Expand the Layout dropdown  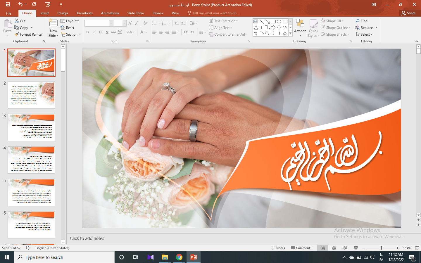[x=70, y=21]
